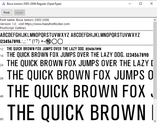
Task: Click the 36-point quick brown fox sample
Action: coord(80,75)
